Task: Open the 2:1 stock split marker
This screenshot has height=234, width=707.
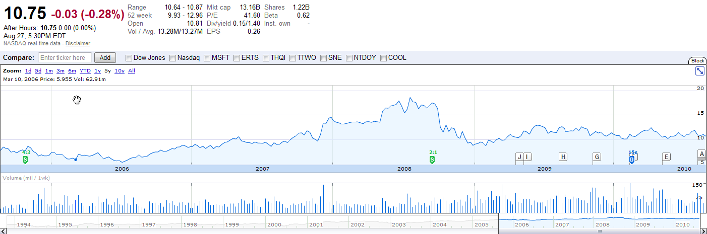Action: click(432, 160)
